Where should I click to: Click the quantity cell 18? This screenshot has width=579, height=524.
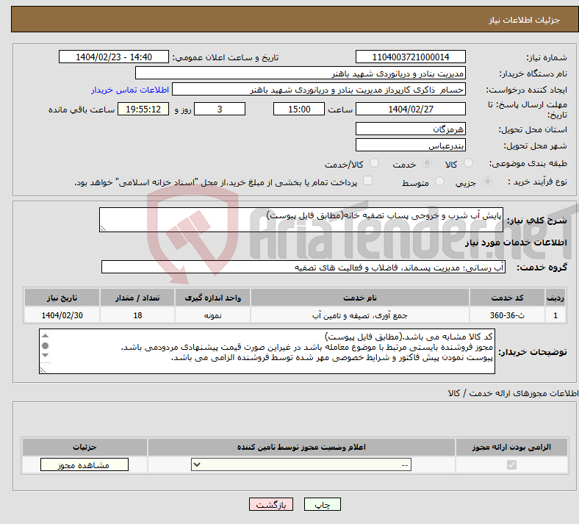click(x=137, y=315)
